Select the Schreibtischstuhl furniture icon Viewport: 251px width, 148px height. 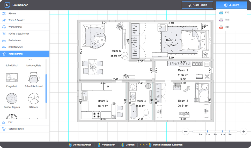[34, 78]
